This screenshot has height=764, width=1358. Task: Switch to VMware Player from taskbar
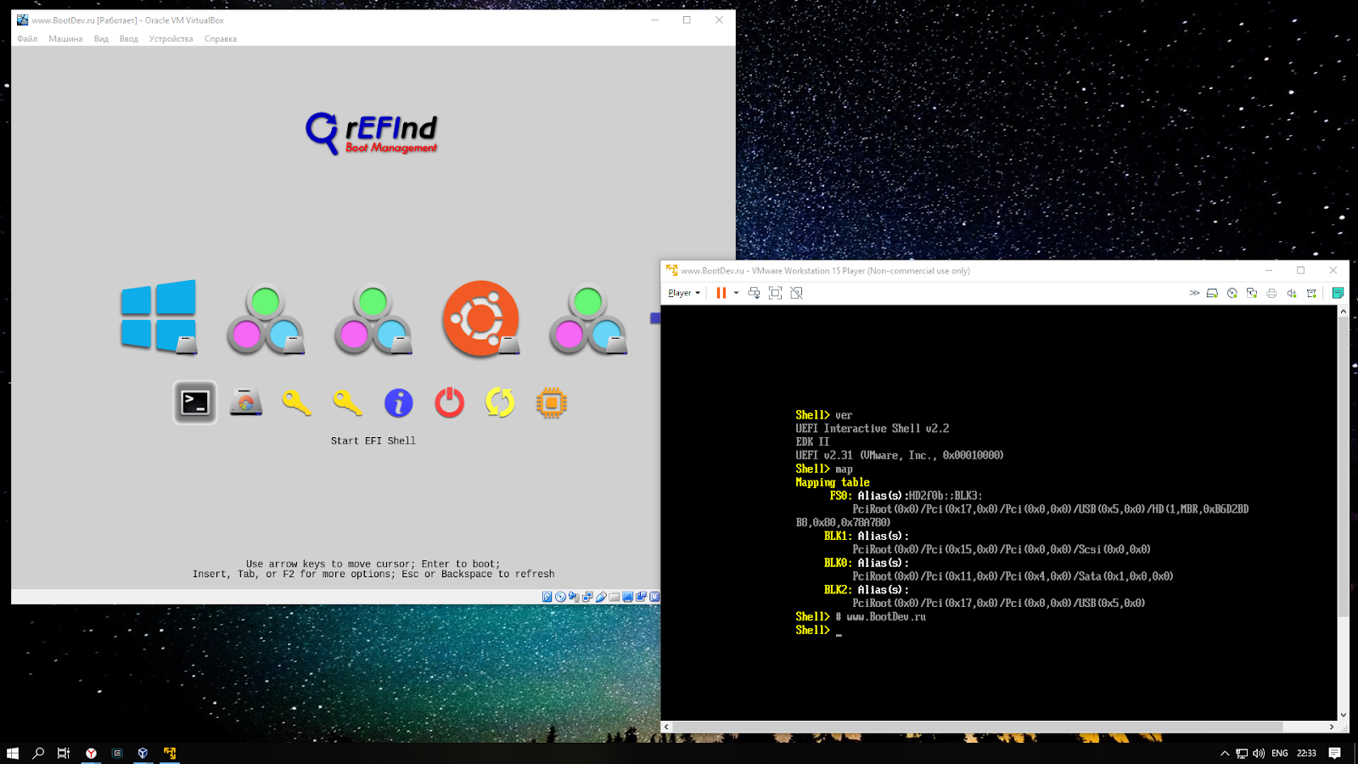(x=170, y=753)
